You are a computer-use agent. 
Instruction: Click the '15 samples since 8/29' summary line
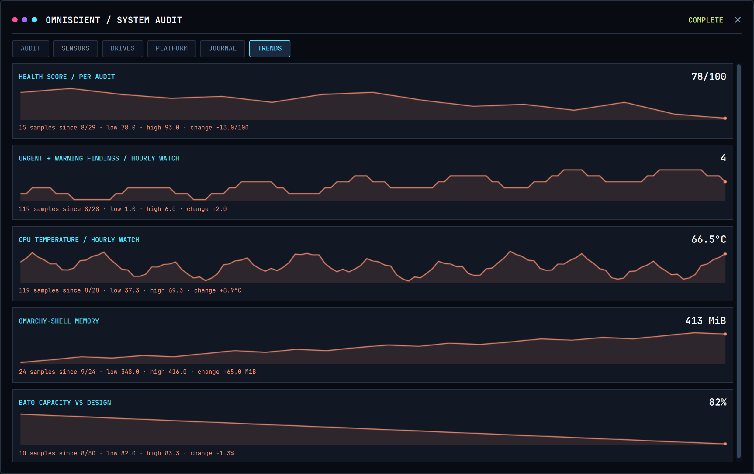pyautogui.click(x=134, y=128)
